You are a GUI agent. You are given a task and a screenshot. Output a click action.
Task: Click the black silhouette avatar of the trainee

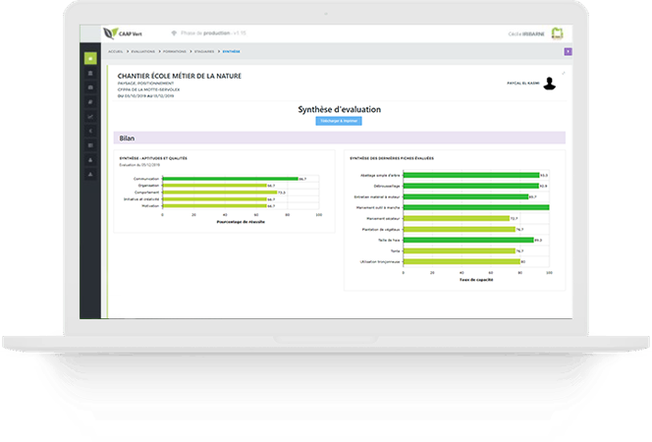tap(550, 83)
